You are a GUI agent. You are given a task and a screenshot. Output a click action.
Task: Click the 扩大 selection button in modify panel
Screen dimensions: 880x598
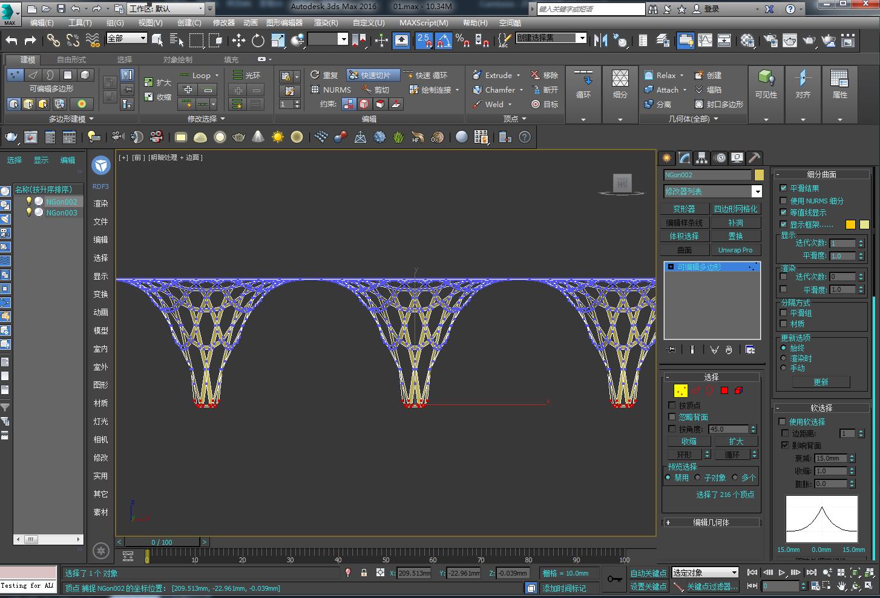click(736, 441)
